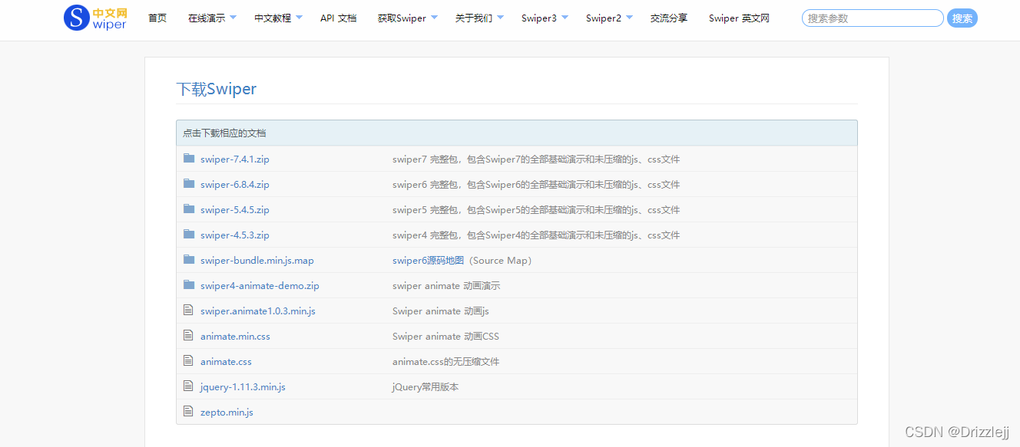The height and width of the screenshot is (447, 1020).
Task: Download jquery-1.11.3.min.js
Action: (243, 387)
